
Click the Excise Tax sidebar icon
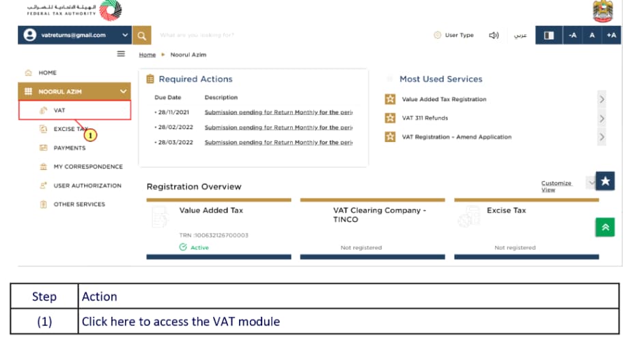[43, 129]
